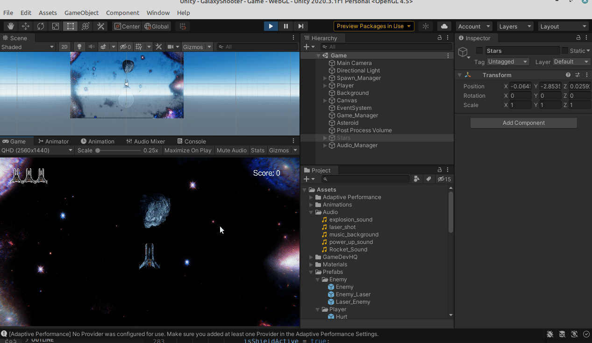Open Layer dropdown showing Default
Screen dimensions: 592x343
point(571,62)
